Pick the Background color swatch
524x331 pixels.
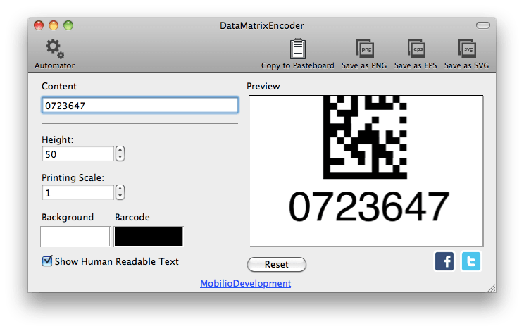[x=75, y=237]
